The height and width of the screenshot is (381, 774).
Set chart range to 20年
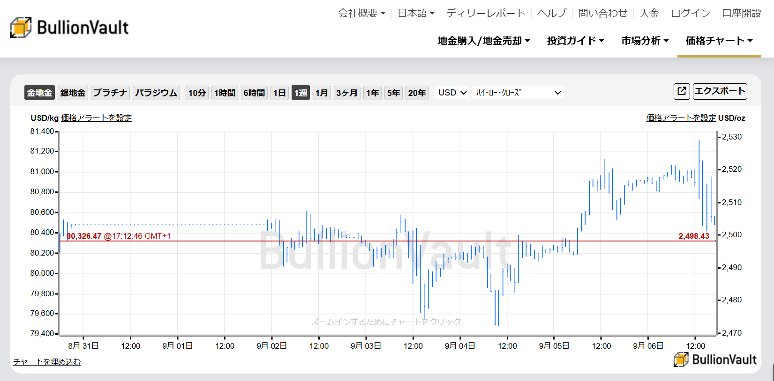417,93
